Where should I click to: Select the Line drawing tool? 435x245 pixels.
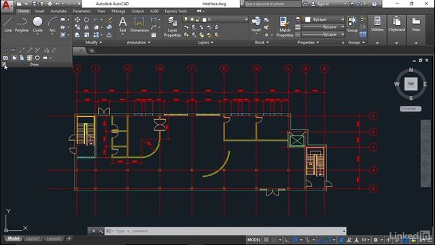8,24
